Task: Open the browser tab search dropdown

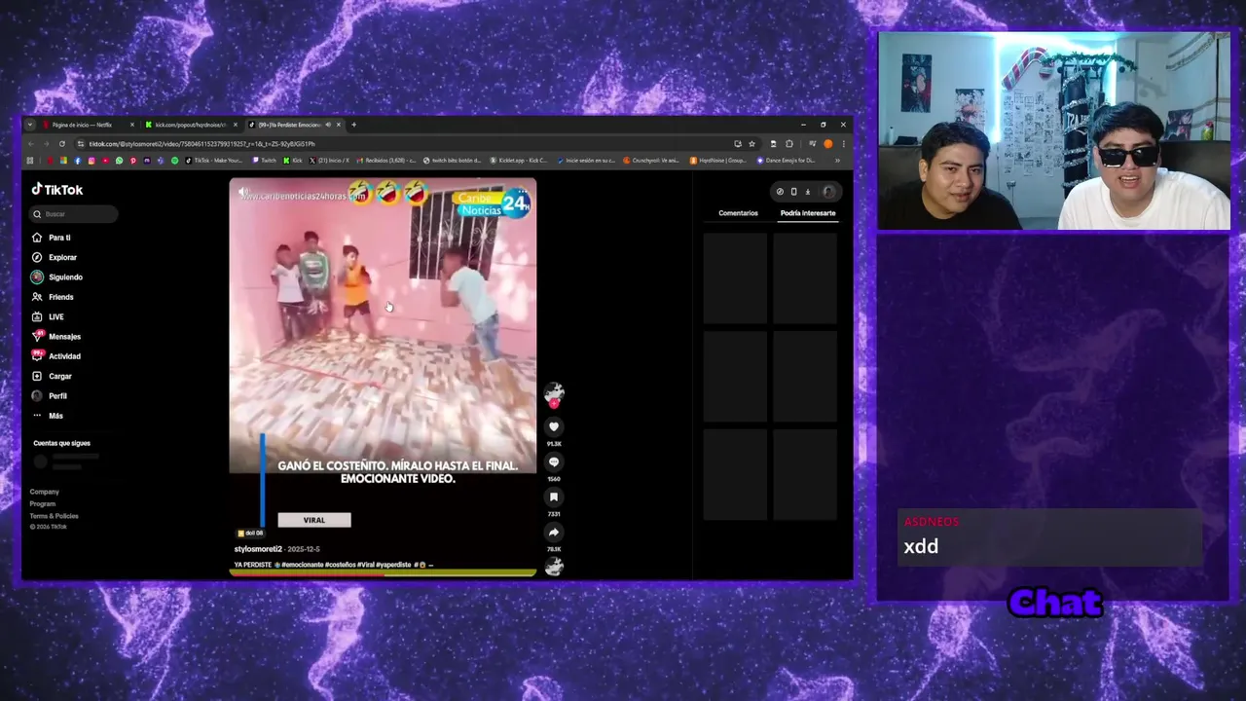Action: tap(29, 125)
